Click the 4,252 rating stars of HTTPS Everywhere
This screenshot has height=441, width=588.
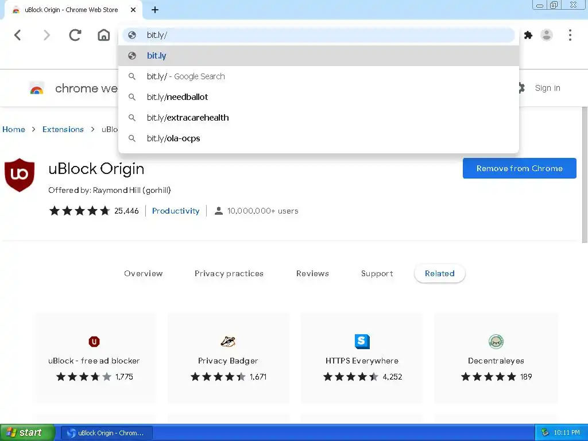[351, 377]
